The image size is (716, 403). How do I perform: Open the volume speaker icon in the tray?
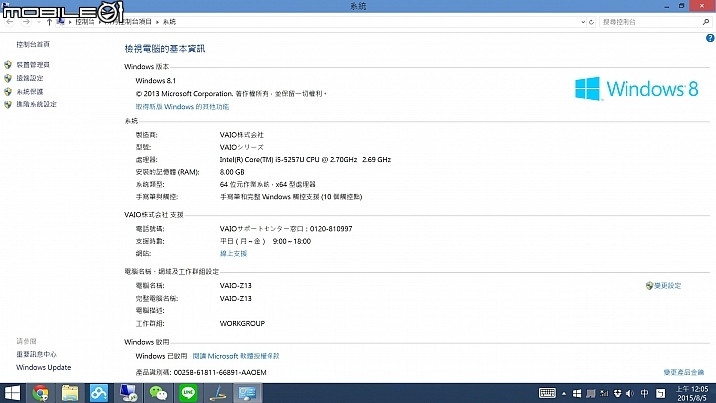pyautogui.click(x=630, y=394)
